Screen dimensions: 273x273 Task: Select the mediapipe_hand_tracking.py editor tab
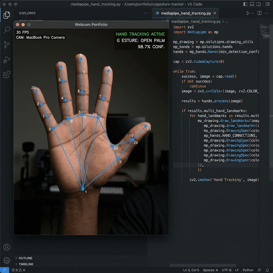[185, 13]
